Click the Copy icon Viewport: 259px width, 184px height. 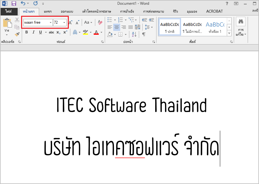pyautogui.click(x=17, y=27)
